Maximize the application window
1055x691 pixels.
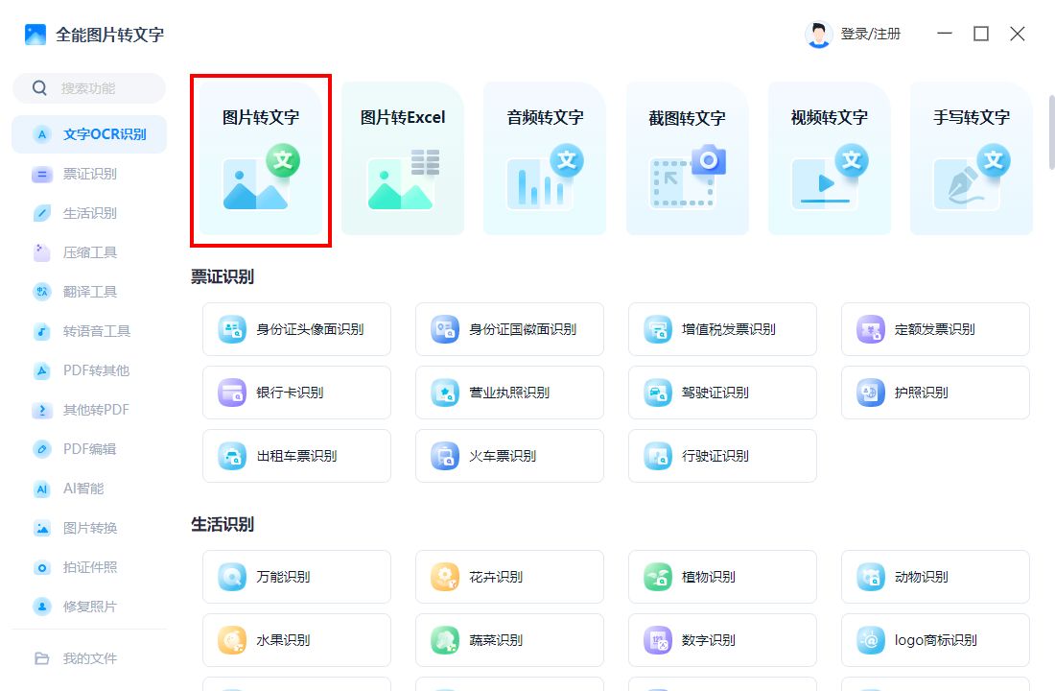point(981,34)
